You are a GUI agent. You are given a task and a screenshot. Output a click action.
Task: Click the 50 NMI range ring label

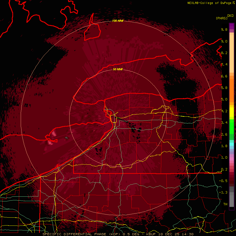(118, 69)
